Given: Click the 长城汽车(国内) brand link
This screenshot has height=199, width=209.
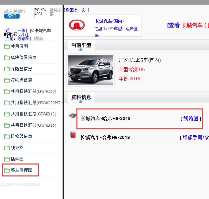Looking at the screenshot, I should click(109, 21).
